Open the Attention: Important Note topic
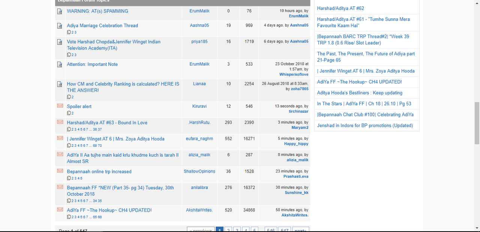 pos(92,64)
